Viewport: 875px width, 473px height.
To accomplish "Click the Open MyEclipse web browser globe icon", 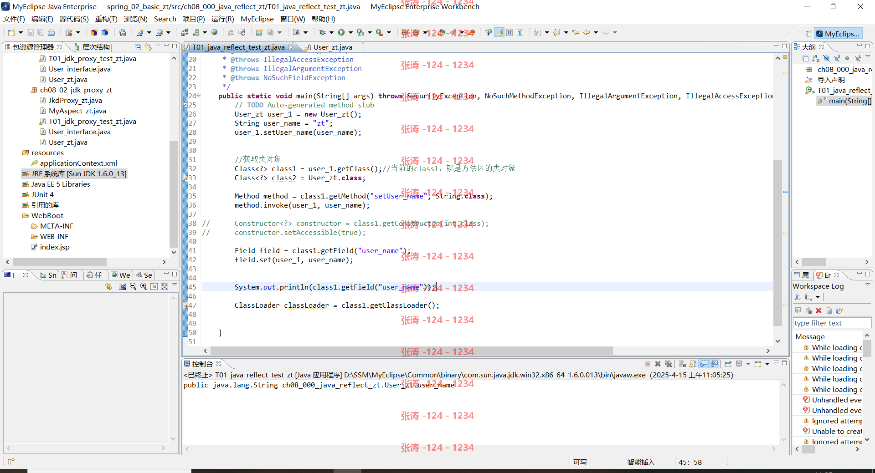I will tap(214, 32).
